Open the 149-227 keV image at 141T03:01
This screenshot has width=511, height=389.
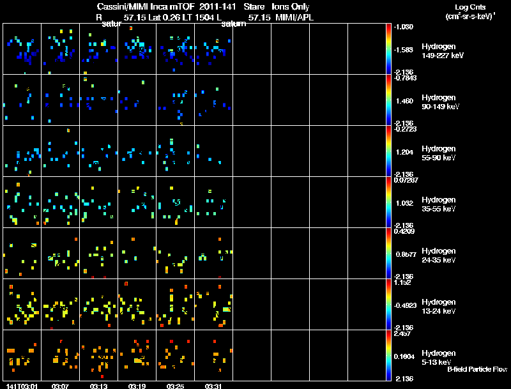point(22,49)
